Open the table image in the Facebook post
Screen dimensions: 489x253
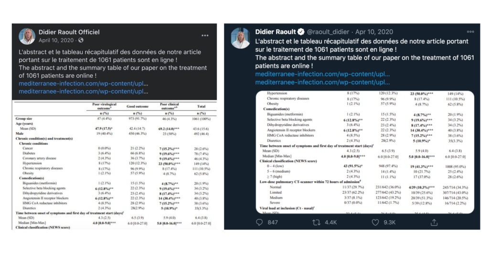(115, 165)
